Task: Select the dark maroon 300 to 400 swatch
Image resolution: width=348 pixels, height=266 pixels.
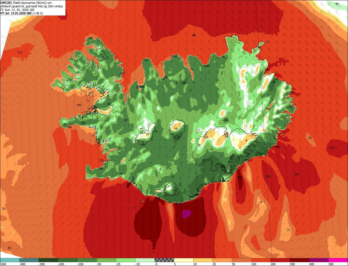Action: pyautogui.click(x=299, y=260)
